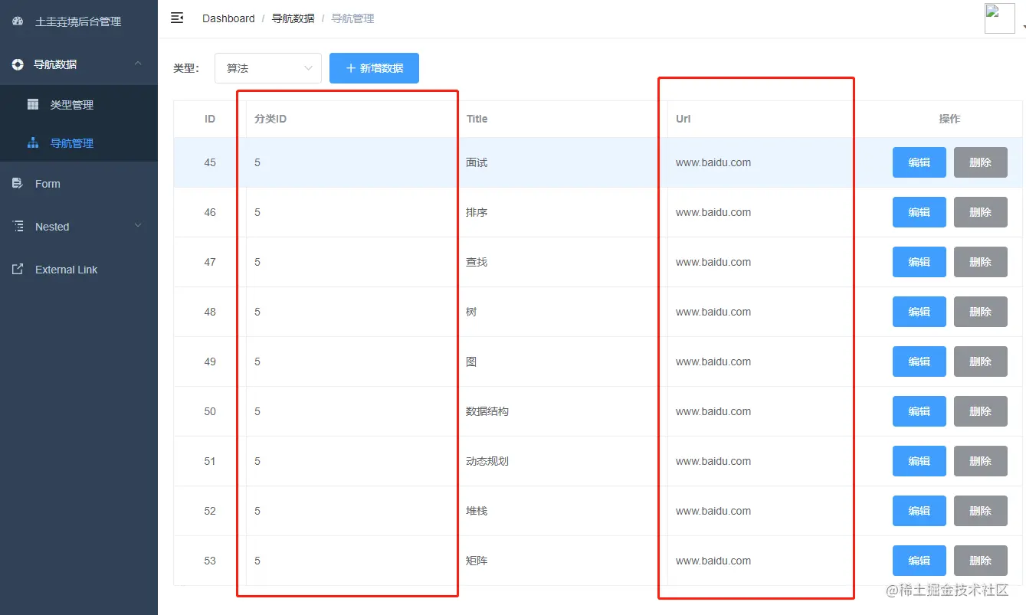
Task: Edit the row with title 树
Action: 919,312
